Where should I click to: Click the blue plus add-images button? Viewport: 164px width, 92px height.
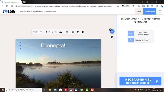[112, 31]
